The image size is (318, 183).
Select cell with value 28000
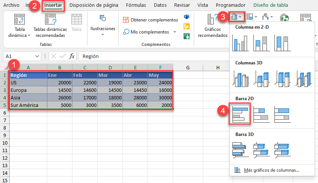coord(135,98)
